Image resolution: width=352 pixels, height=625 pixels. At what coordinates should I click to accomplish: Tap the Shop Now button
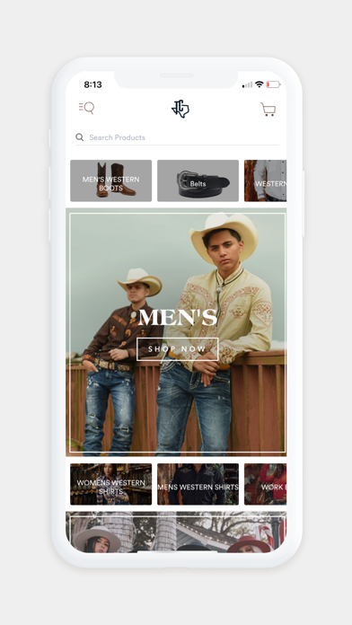(178, 349)
